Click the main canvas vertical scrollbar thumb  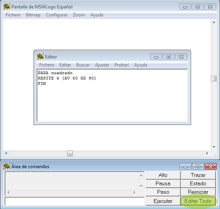pos(214,78)
